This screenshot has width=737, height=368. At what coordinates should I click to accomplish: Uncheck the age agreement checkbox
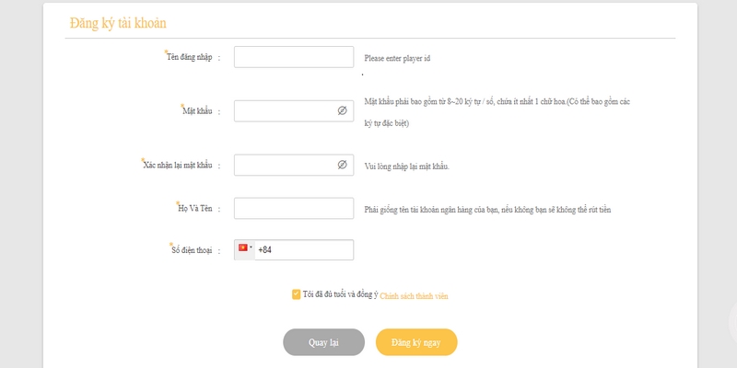pyautogui.click(x=296, y=294)
